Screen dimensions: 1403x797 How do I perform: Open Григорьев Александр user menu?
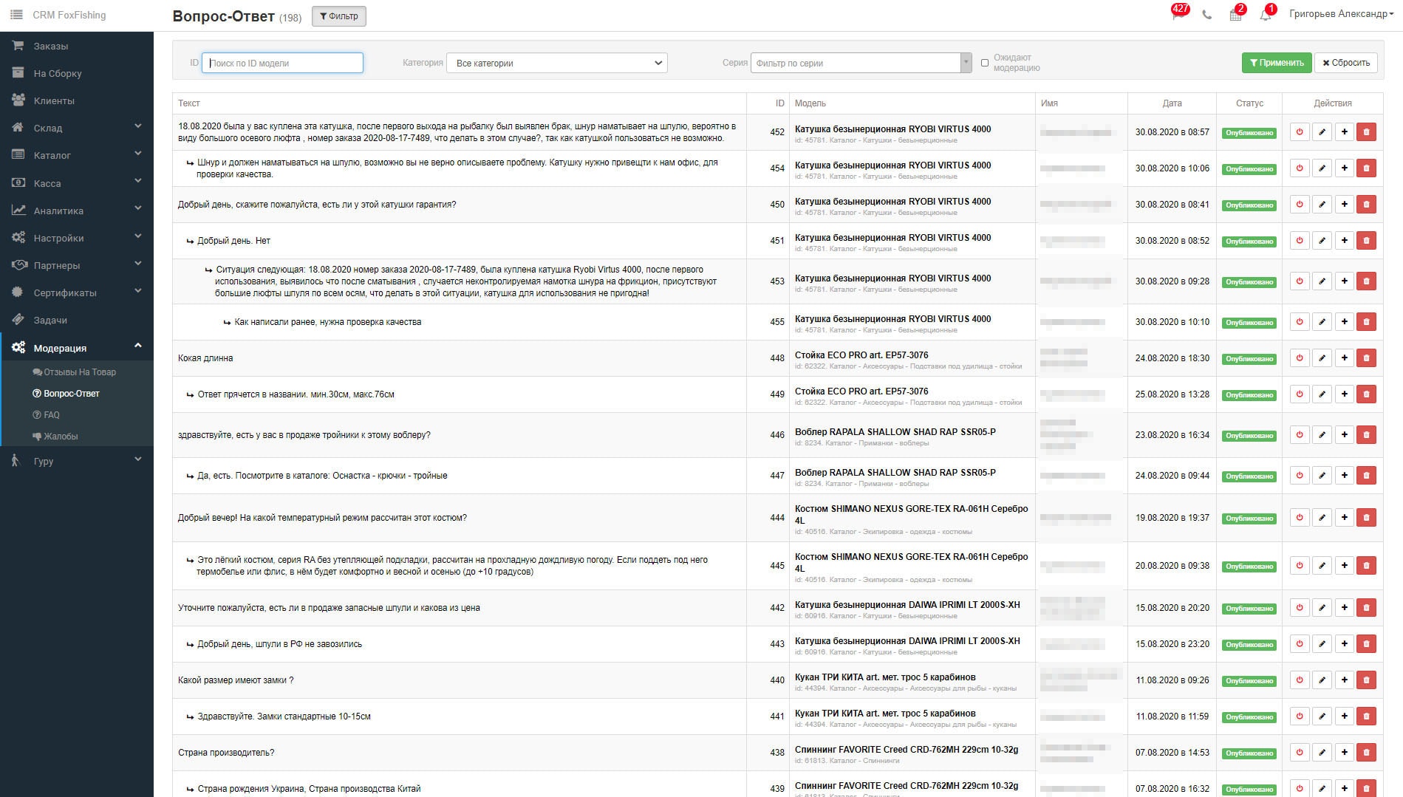[1341, 14]
